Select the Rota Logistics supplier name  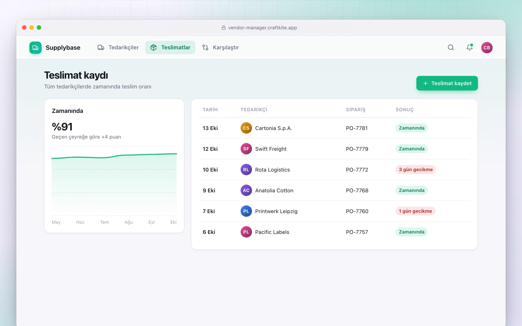point(272,170)
